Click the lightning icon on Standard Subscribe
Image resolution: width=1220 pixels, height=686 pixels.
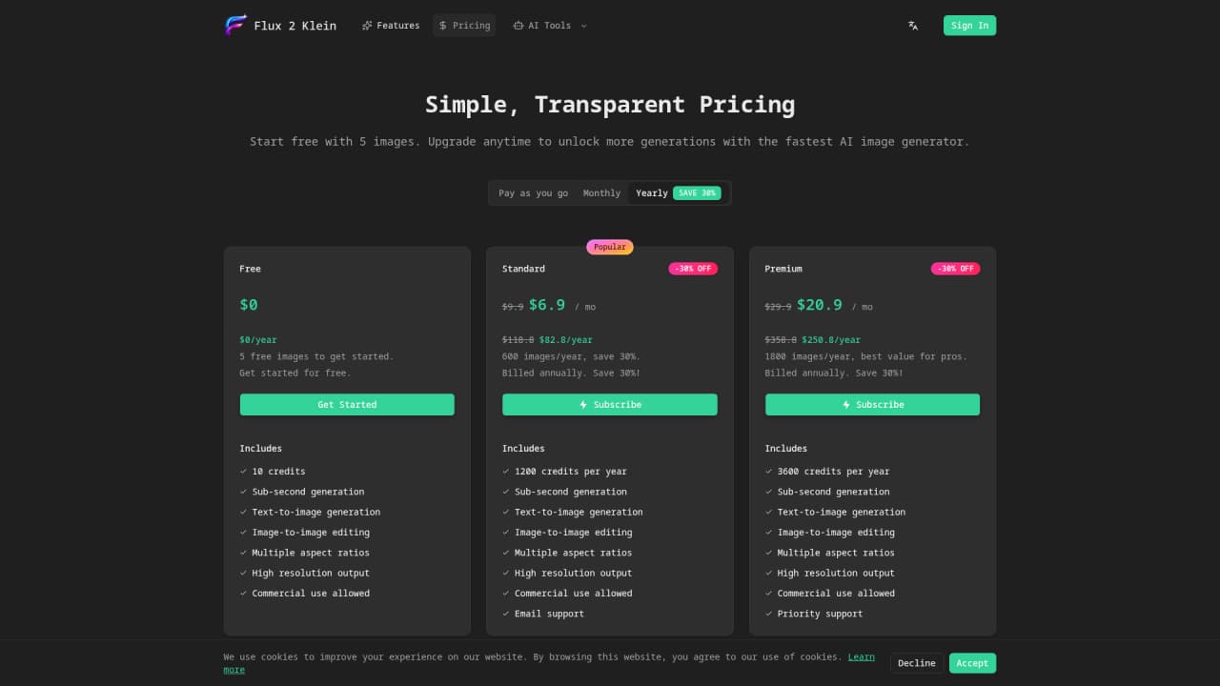pos(583,405)
